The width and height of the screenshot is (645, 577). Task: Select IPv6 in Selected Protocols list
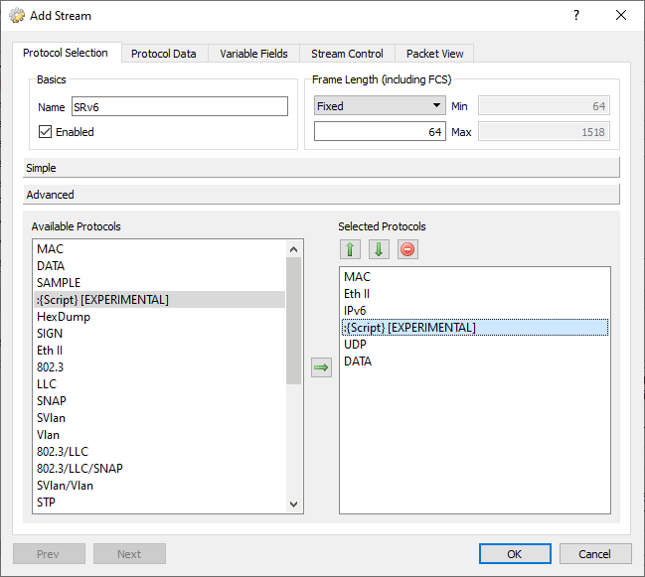357,311
